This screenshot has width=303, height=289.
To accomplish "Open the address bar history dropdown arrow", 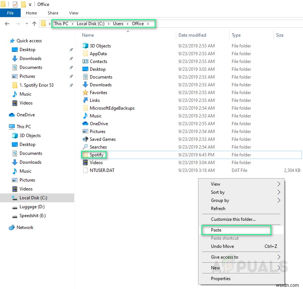I will click(x=27, y=23).
